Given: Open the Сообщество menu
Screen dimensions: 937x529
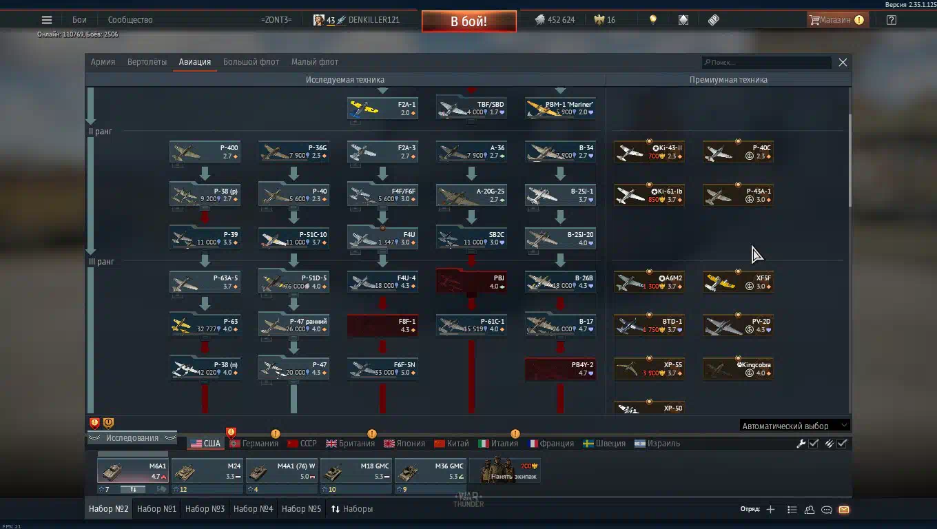Looking at the screenshot, I should pos(130,20).
